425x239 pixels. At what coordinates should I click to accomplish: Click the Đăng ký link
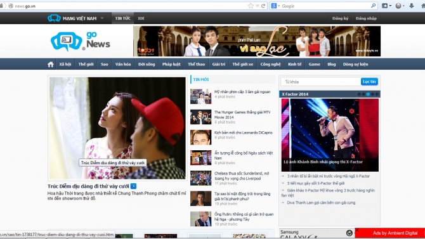coord(340,18)
